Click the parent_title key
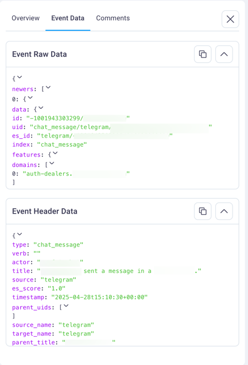Image resolution: width=248 pixels, height=365 pixels. point(34,343)
